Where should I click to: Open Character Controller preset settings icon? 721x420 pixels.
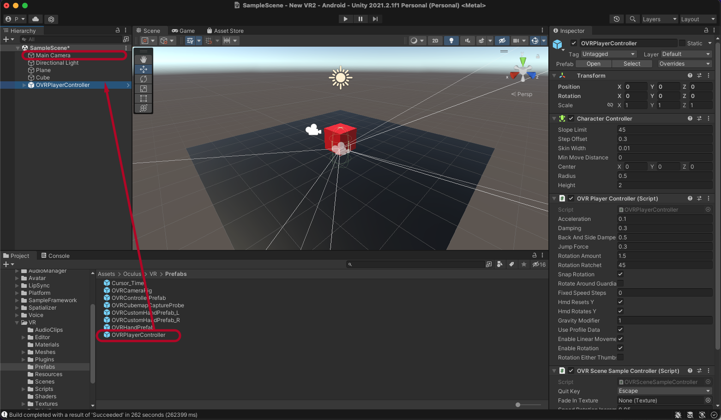[699, 118]
